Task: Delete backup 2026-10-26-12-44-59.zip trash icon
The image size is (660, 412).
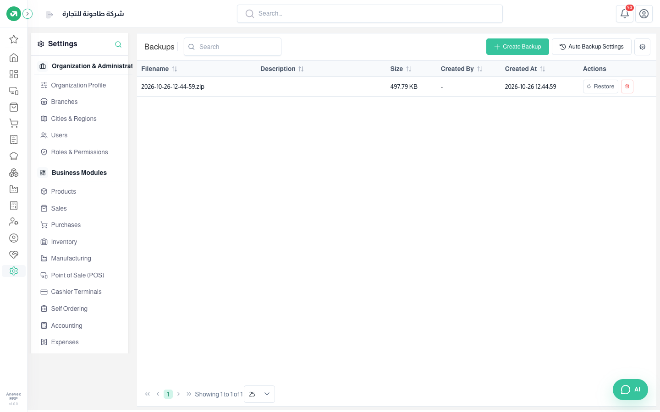Action: coord(627,87)
